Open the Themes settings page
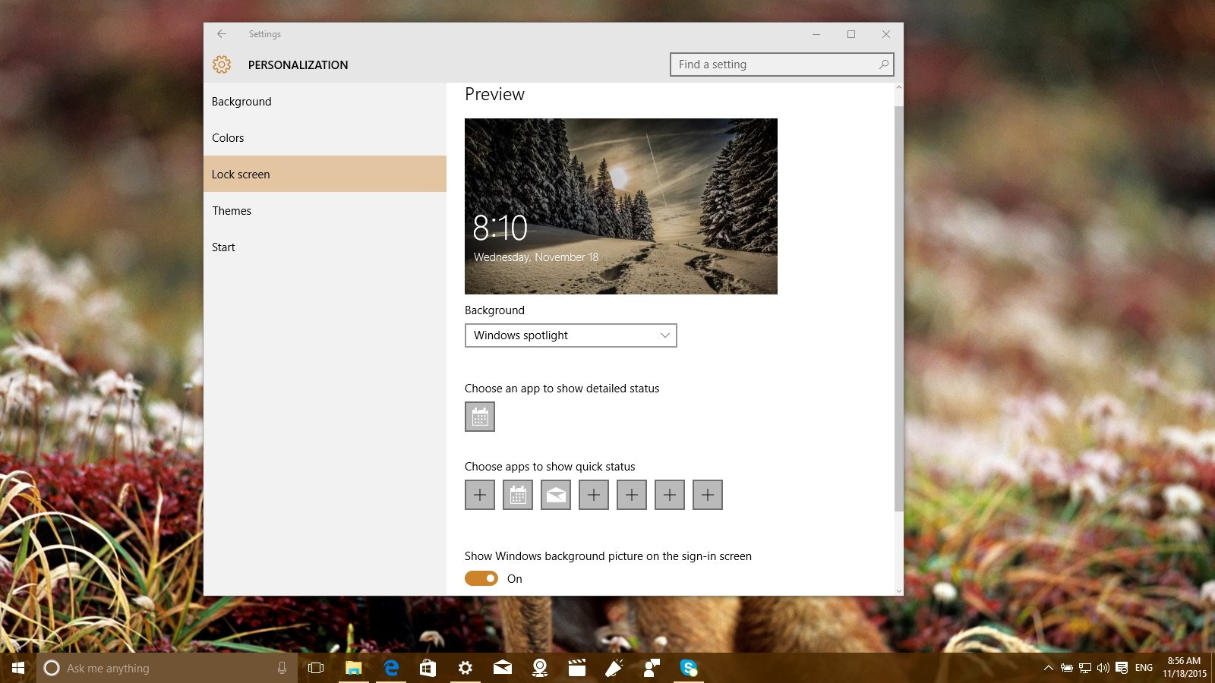Image resolution: width=1215 pixels, height=683 pixels. click(232, 211)
